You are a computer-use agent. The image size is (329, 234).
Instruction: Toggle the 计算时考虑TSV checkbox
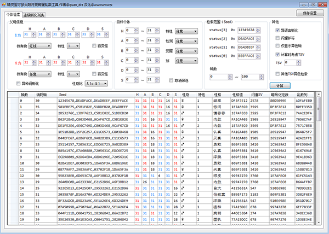pyautogui.click(x=276, y=54)
